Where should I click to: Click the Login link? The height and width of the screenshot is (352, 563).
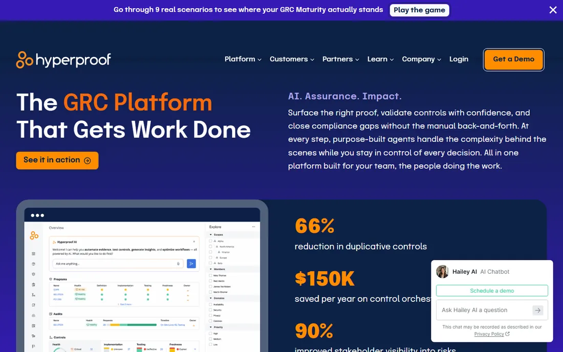pos(459,59)
